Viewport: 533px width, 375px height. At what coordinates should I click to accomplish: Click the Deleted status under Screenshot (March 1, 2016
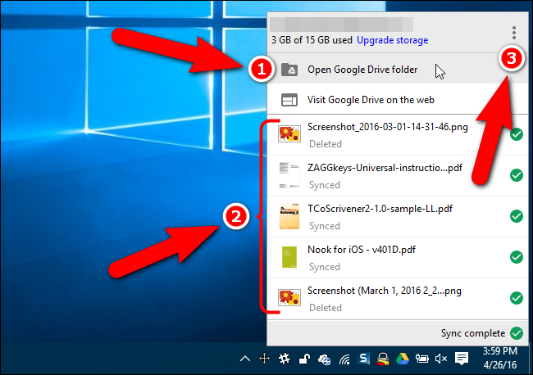(326, 308)
